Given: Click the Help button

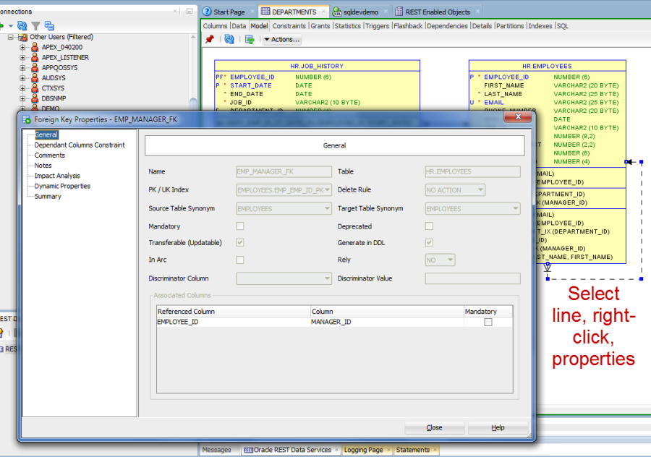Looking at the screenshot, I should click(498, 427).
